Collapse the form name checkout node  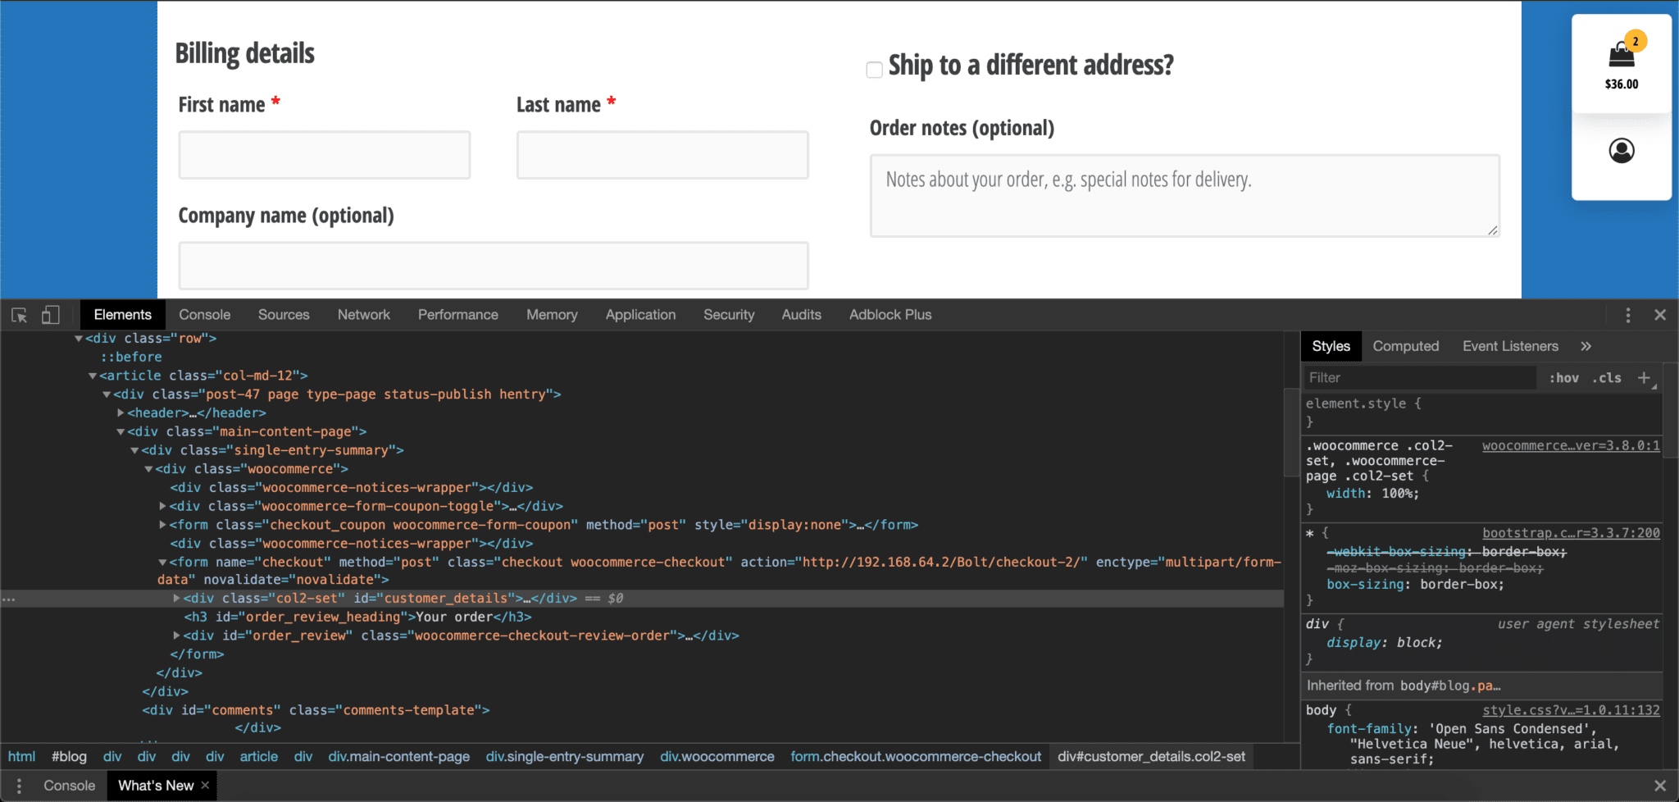[162, 563]
